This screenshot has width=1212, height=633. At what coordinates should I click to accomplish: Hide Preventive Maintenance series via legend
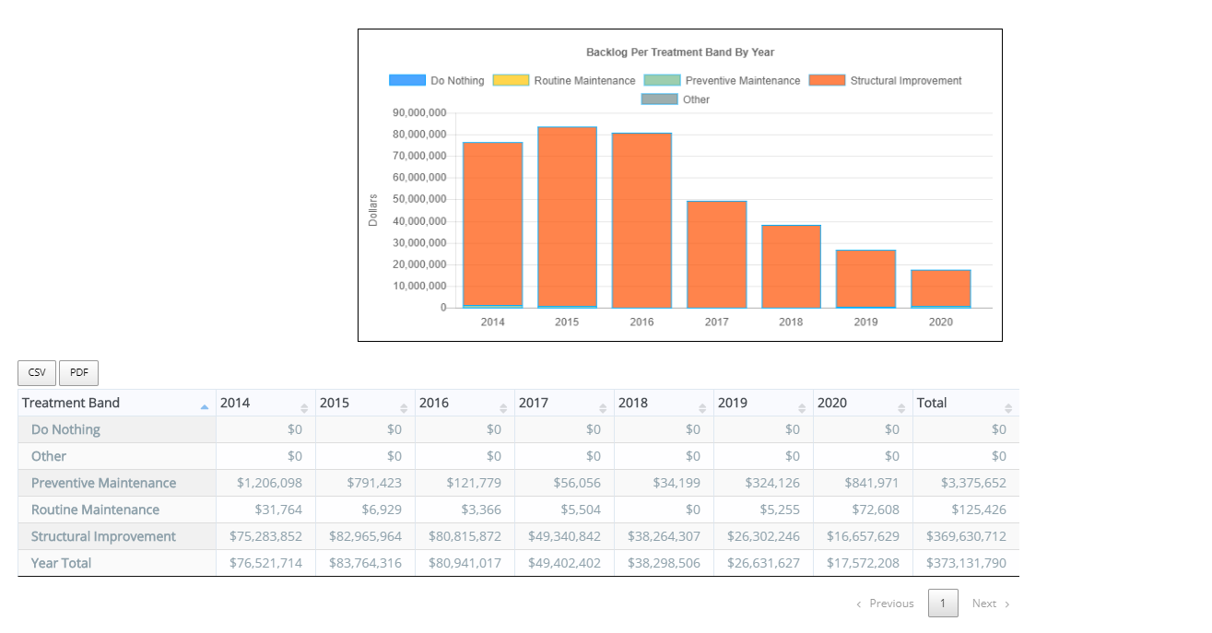[x=722, y=81]
